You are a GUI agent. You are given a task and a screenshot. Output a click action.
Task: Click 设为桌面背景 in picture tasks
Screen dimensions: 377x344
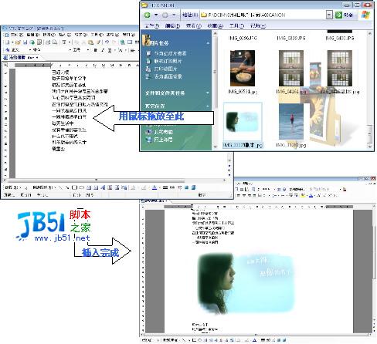pyautogui.click(x=164, y=76)
